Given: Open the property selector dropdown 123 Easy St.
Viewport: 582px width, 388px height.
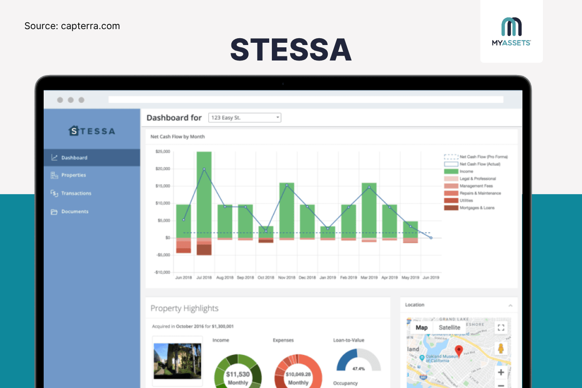Looking at the screenshot, I should pos(245,118).
